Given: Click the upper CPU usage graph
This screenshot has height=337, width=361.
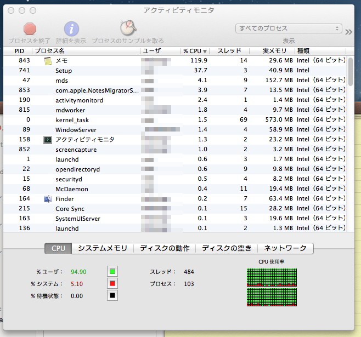Looking at the screenshot, I should [272, 277].
